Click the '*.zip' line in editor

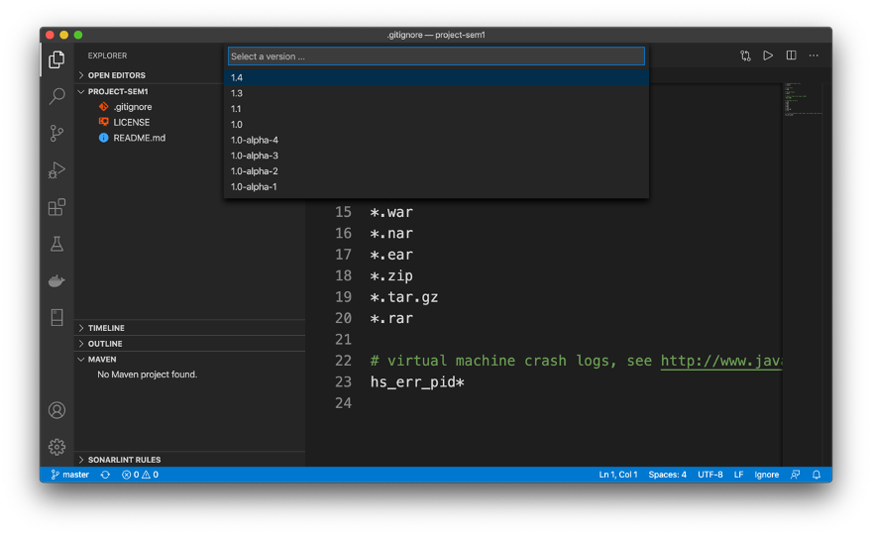click(391, 275)
